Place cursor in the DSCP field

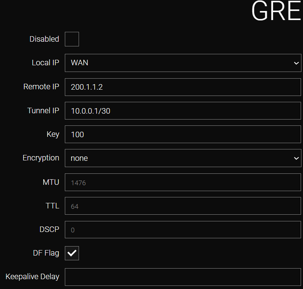point(183,230)
